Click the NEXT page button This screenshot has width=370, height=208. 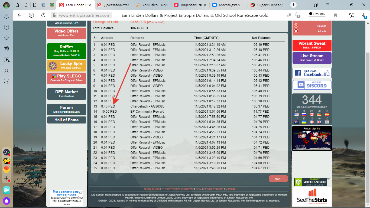point(278,179)
